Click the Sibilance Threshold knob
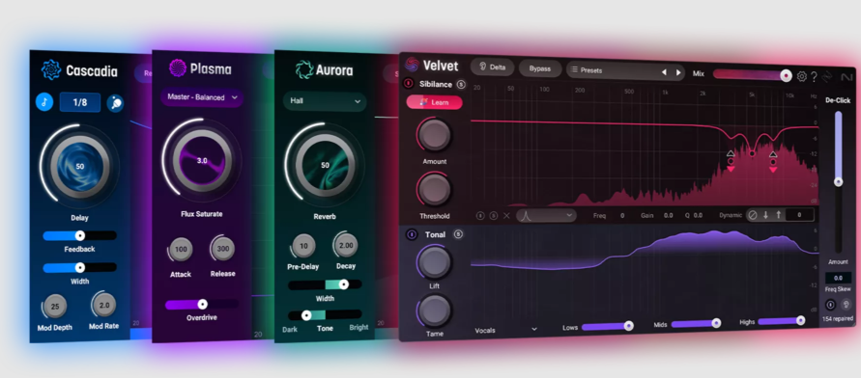The width and height of the screenshot is (861, 378). click(434, 189)
